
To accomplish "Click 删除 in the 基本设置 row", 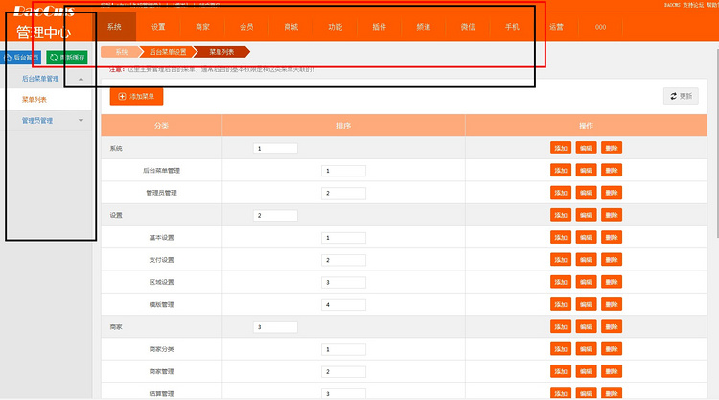I will click(x=612, y=237).
